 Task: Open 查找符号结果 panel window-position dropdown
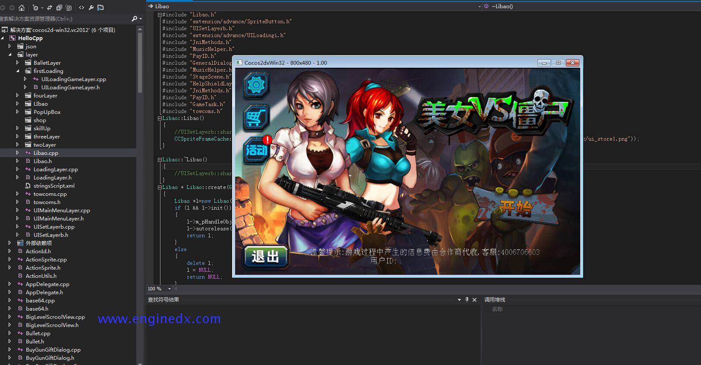tap(459, 299)
